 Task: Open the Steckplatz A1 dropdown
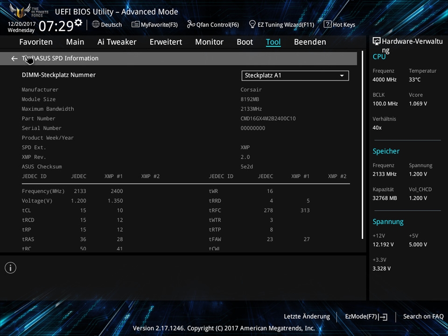coord(295,76)
